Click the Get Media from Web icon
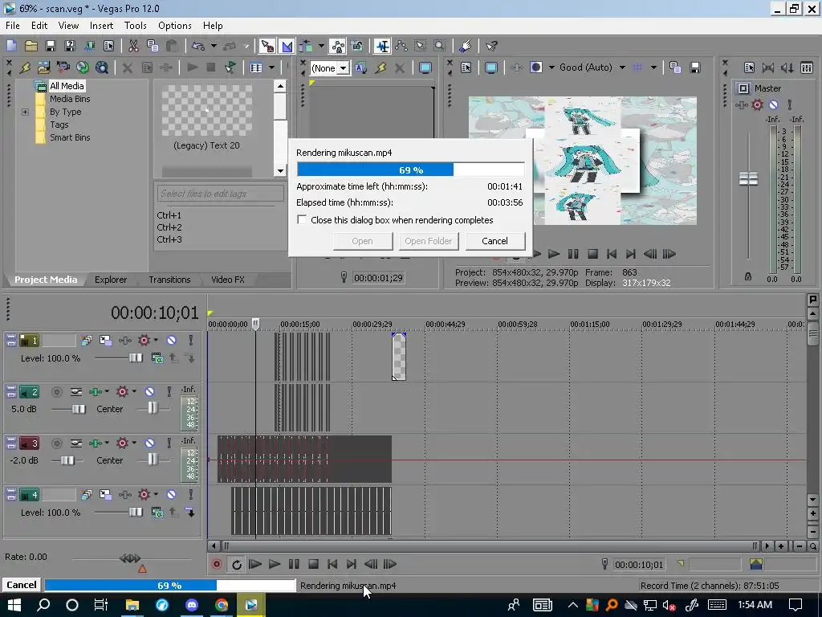 (83, 67)
